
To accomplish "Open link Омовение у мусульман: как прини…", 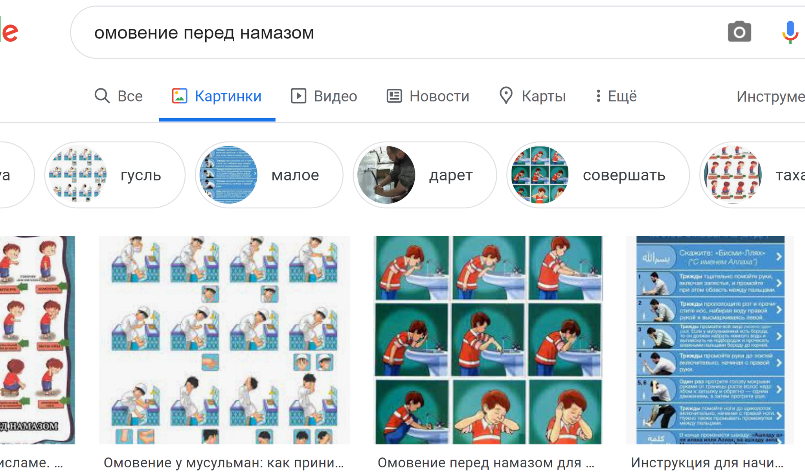I will pyautogui.click(x=224, y=463).
